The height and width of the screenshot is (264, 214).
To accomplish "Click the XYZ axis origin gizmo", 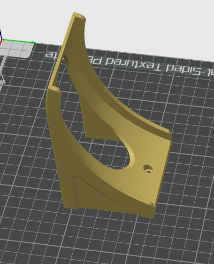I will point(1,40).
